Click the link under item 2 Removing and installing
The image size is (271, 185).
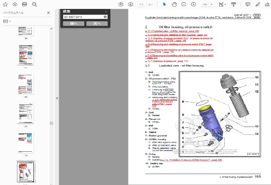point(165,103)
